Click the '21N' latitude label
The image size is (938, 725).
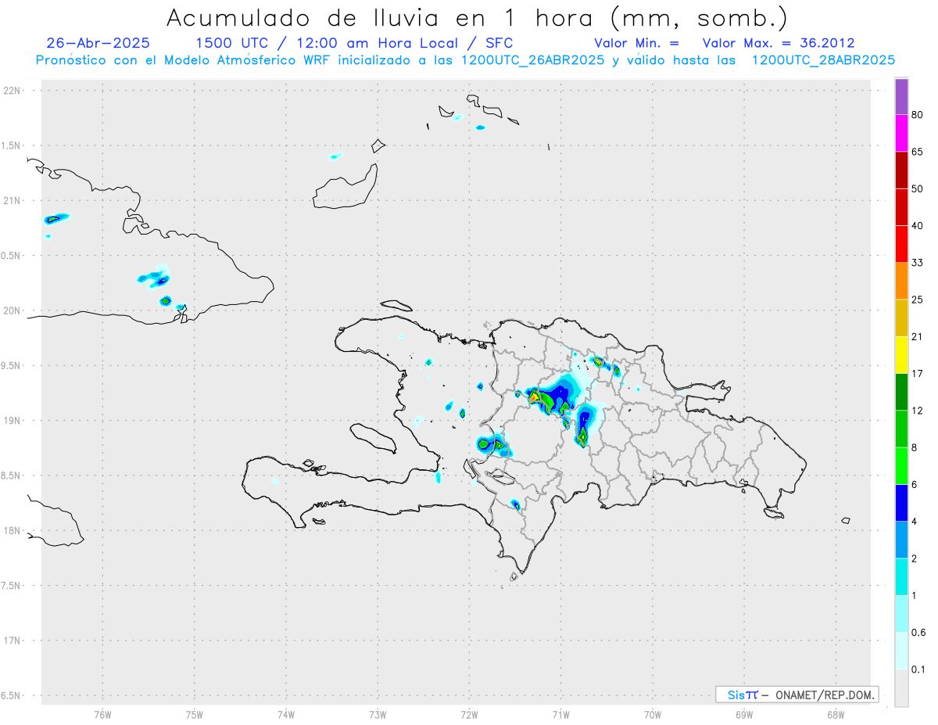pos(11,201)
